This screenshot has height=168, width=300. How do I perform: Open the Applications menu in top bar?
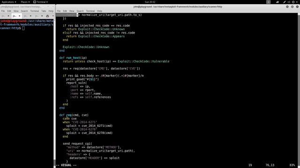click(x=9, y=2)
